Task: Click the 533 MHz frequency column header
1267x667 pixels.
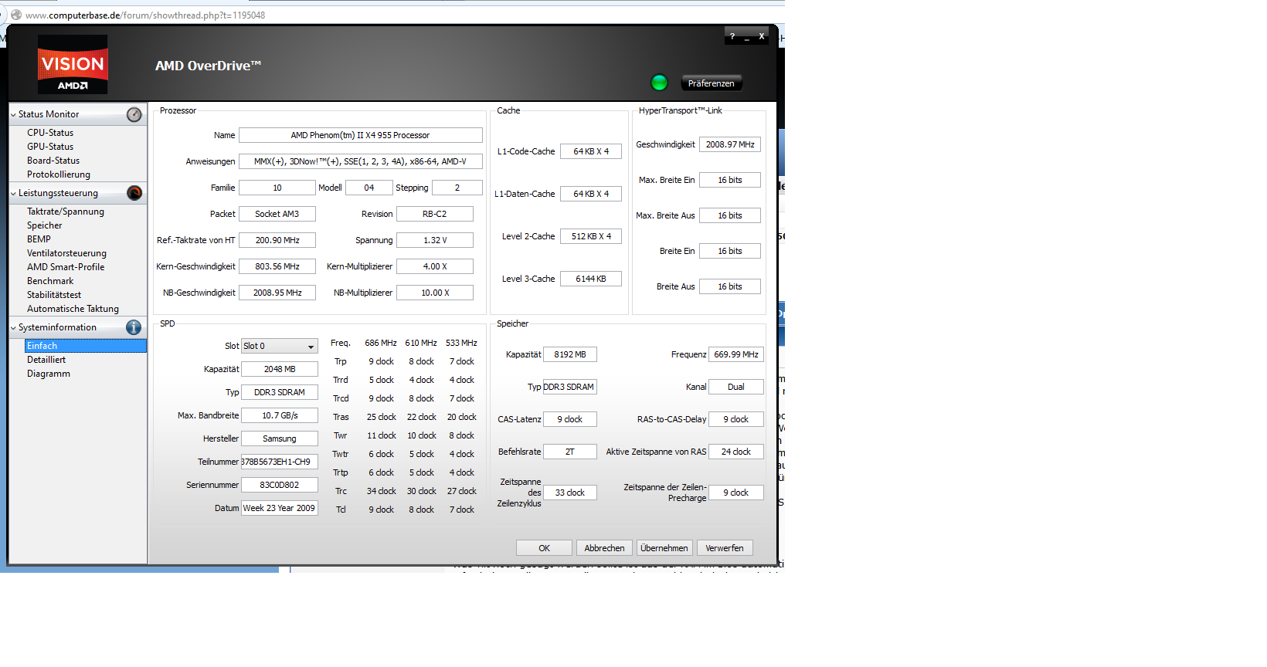Action: coord(461,343)
